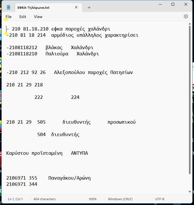Click the 404 characters status entry
The height and width of the screenshot is (205, 194).
pos(44,199)
